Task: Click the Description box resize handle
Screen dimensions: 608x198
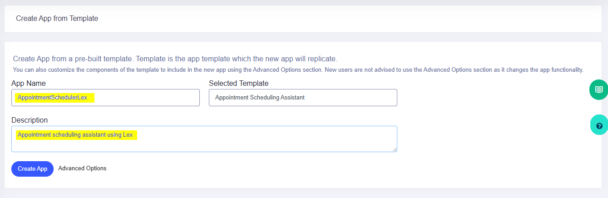Action: pyautogui.click(x=395, y=149)
